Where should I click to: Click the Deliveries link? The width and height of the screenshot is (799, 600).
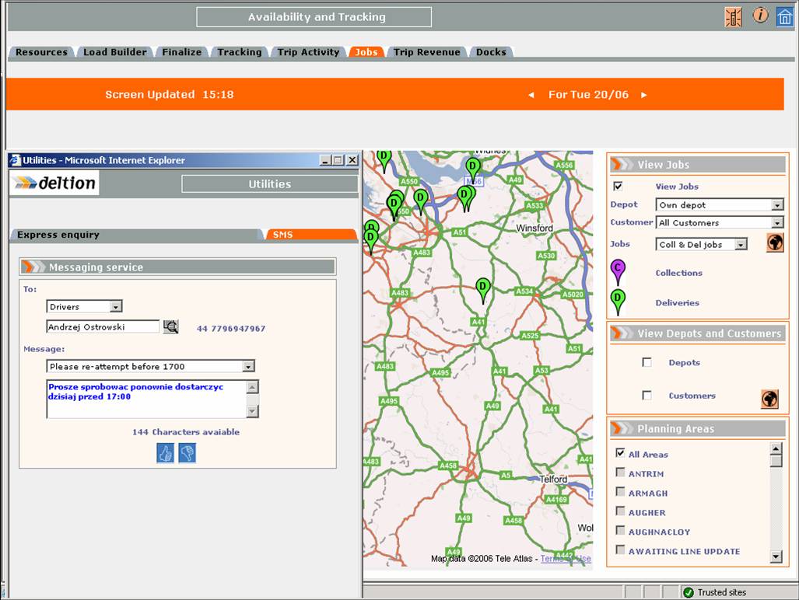677,303
